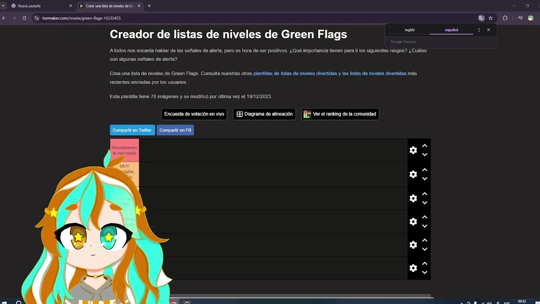Open Google Translate options three-dot menu
This screenshot has height=304, width=540.
(x=479, y=30)
